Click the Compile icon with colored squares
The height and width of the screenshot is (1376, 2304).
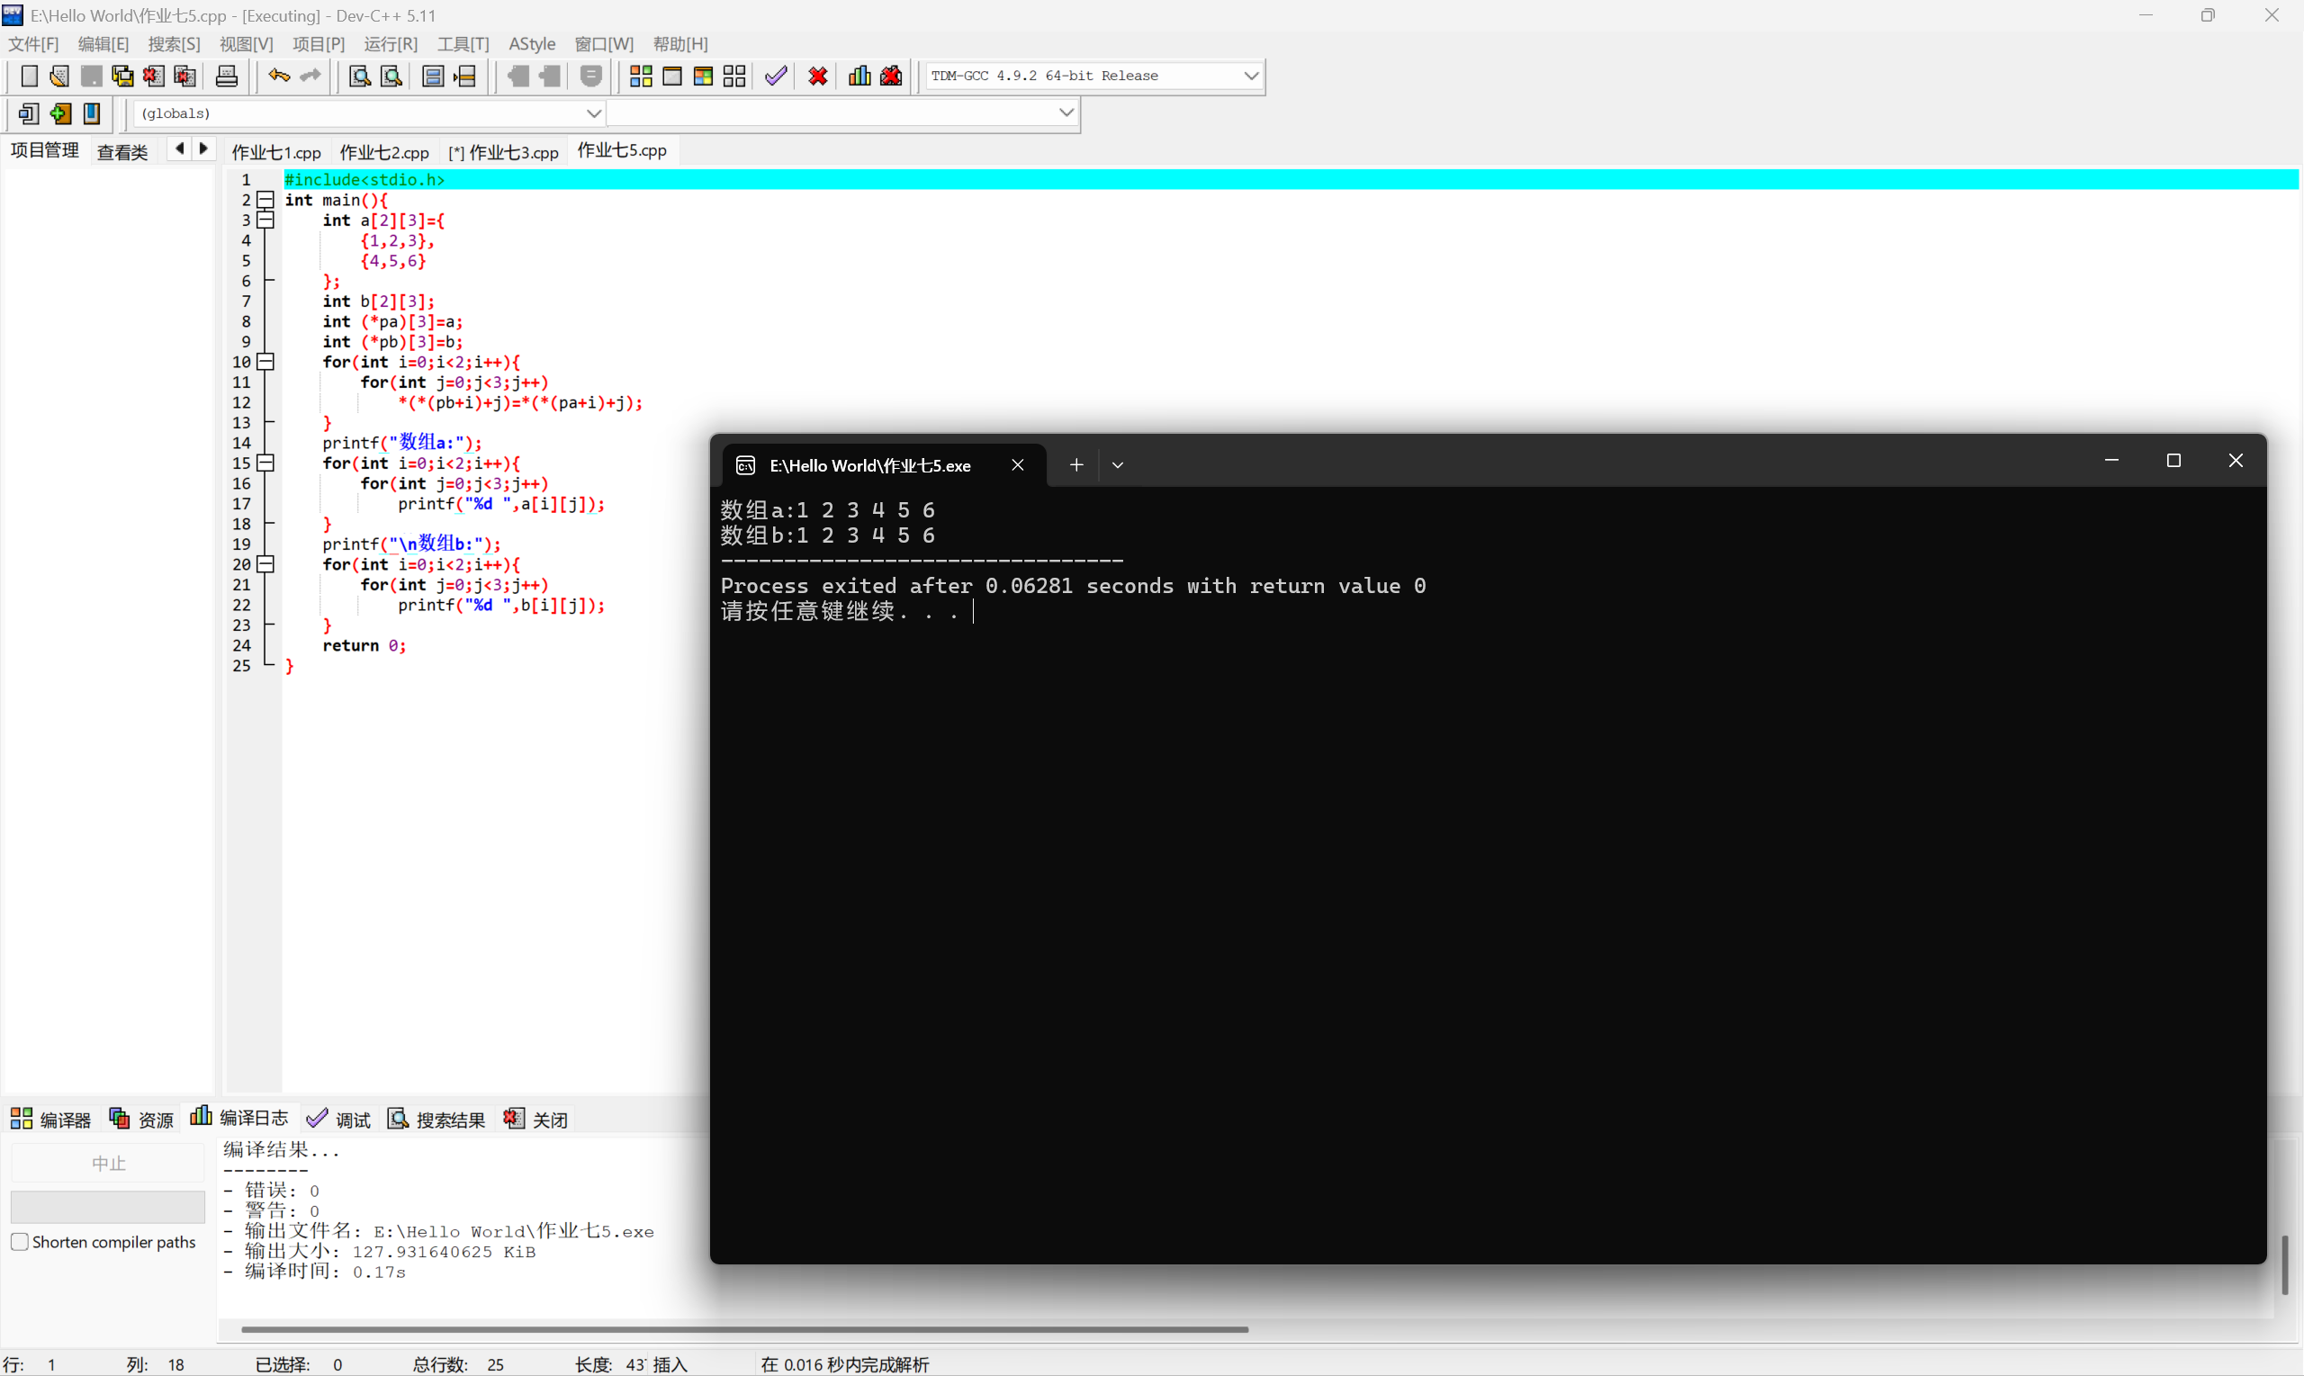click(641, 76)
